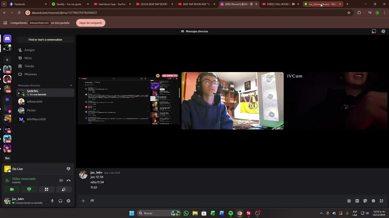389x218 pixels.
Task: Open the server with 465 badge
Action: tap(7, 139)
